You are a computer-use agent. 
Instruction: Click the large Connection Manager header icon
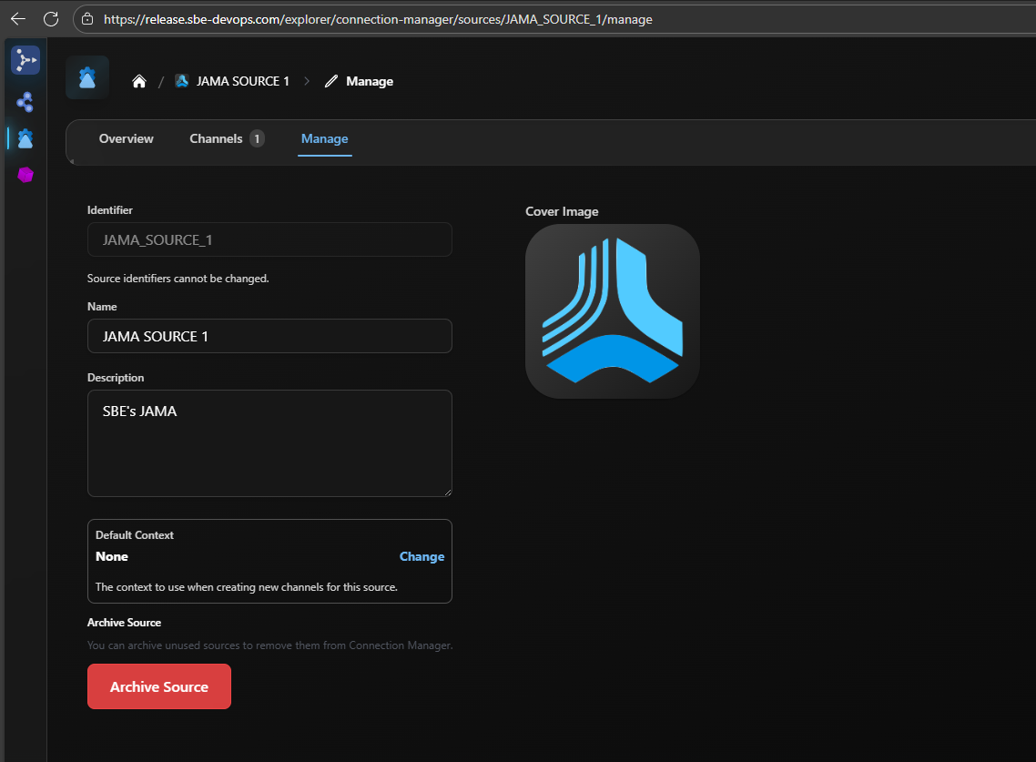tap(87, 78)
